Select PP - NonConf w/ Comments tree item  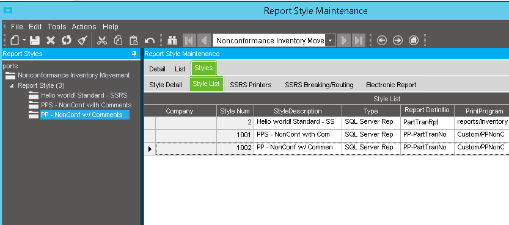coord(85,115)
